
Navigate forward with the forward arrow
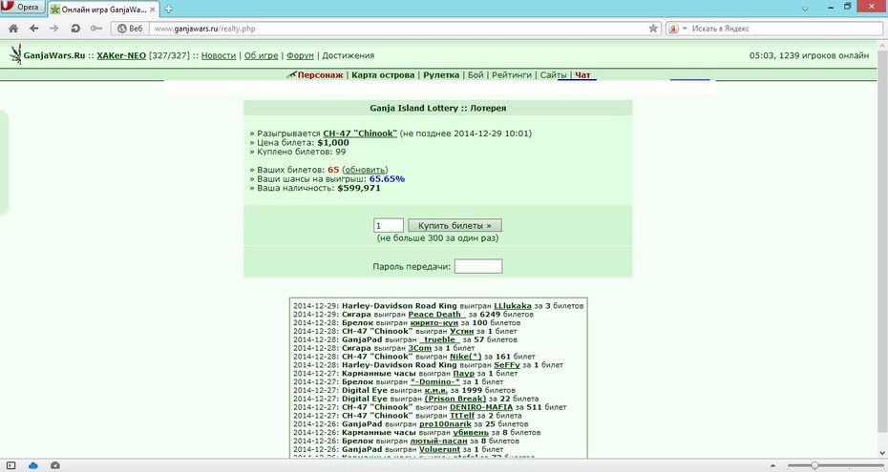pos(54,29)
